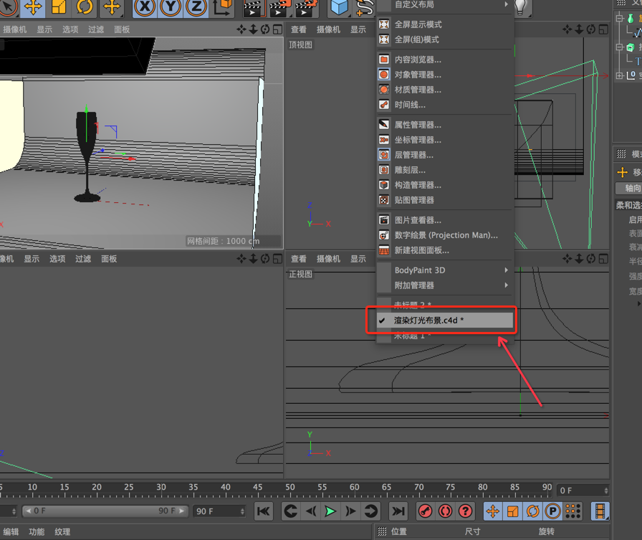Screen dimensions: 642x540
Task: Toggle X axis lock
Action: tap(145, 7)
